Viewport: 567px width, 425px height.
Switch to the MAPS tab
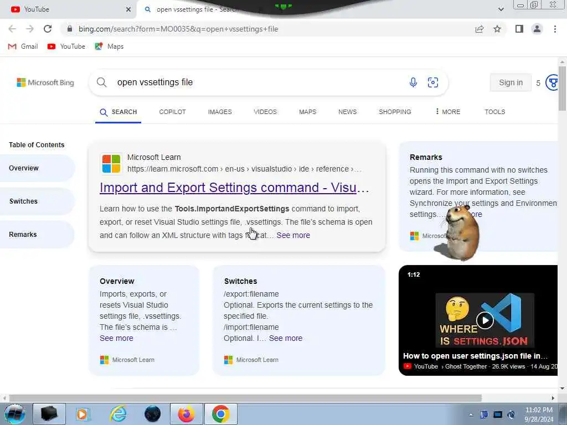point(308,112)
